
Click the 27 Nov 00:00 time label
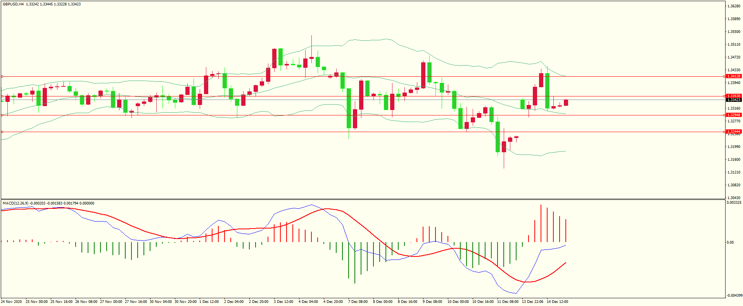111,302
